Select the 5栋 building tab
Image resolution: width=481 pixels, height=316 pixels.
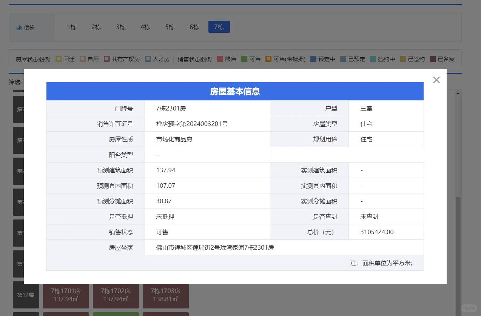click(x=170, y=27)
